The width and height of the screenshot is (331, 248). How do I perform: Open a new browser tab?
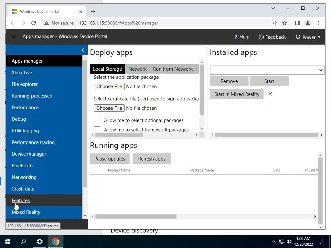93,12
